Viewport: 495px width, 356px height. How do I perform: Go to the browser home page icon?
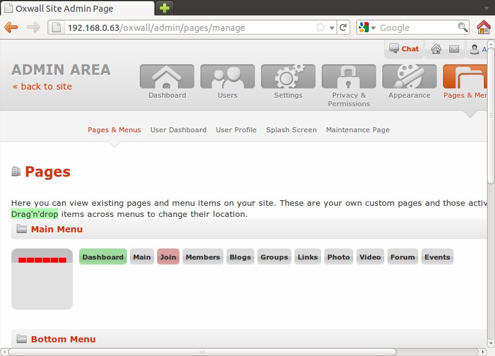[484, 27]
